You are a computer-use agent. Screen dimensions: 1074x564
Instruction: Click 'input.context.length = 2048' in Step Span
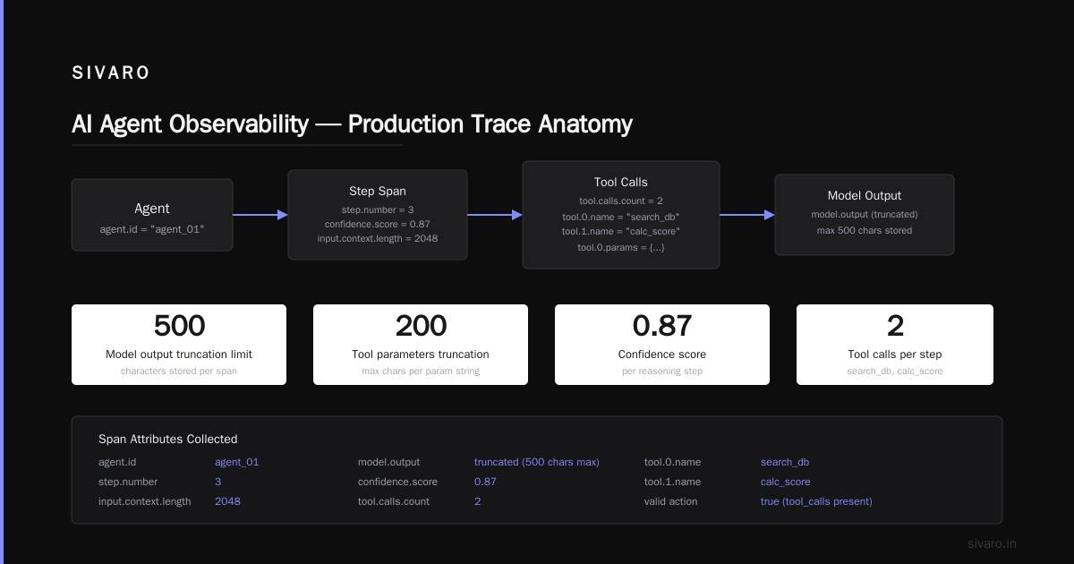tap(378, 238)
